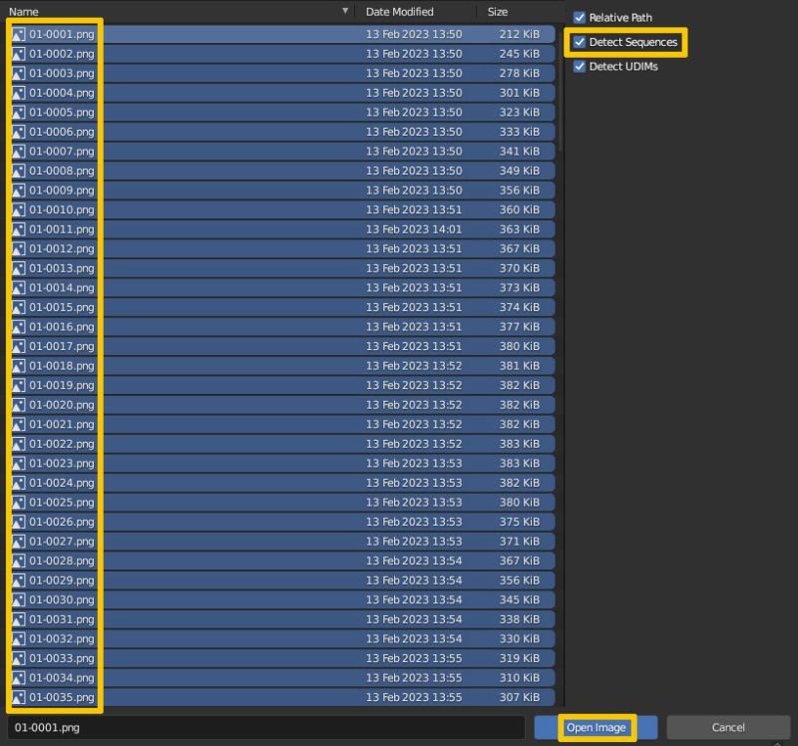Select the file name 01-0025.png
The width and height of the screenshot is (798, 746).
62,503
